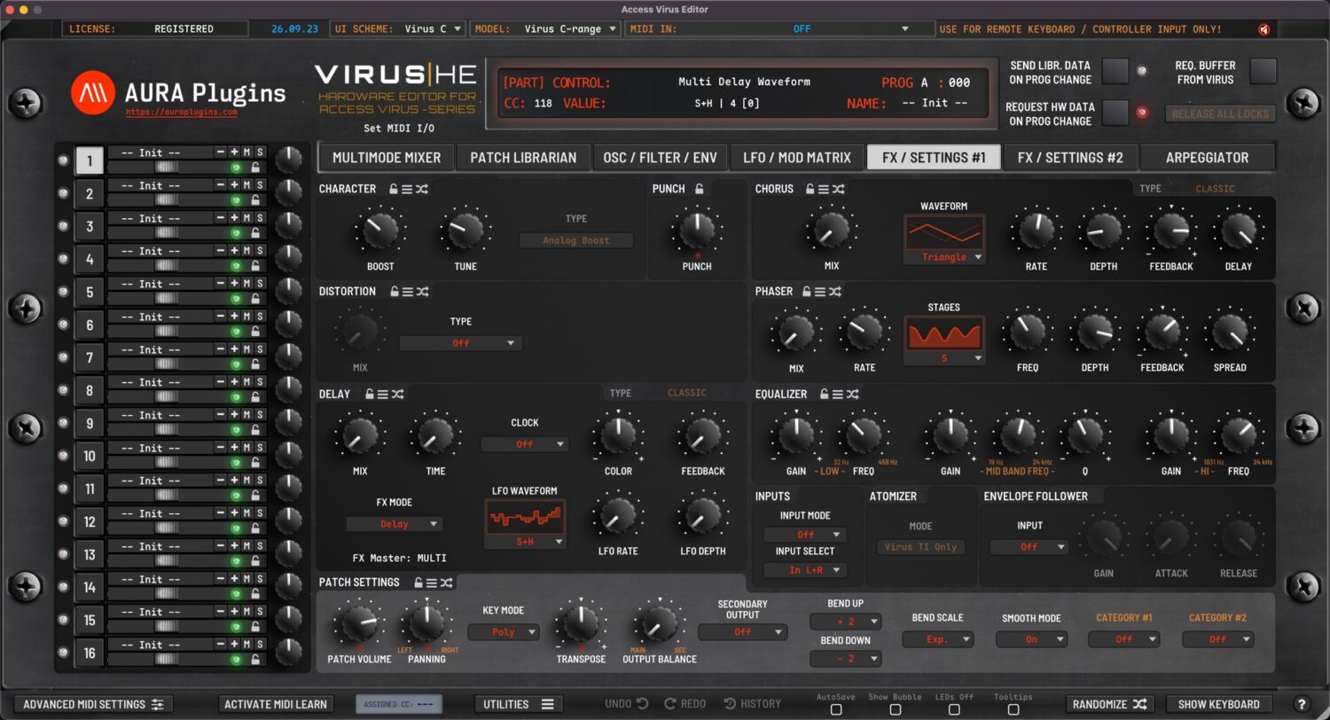Open the LFO / Mod Matrix tab
Screen dimensions: 1330x720
(797, 158)
